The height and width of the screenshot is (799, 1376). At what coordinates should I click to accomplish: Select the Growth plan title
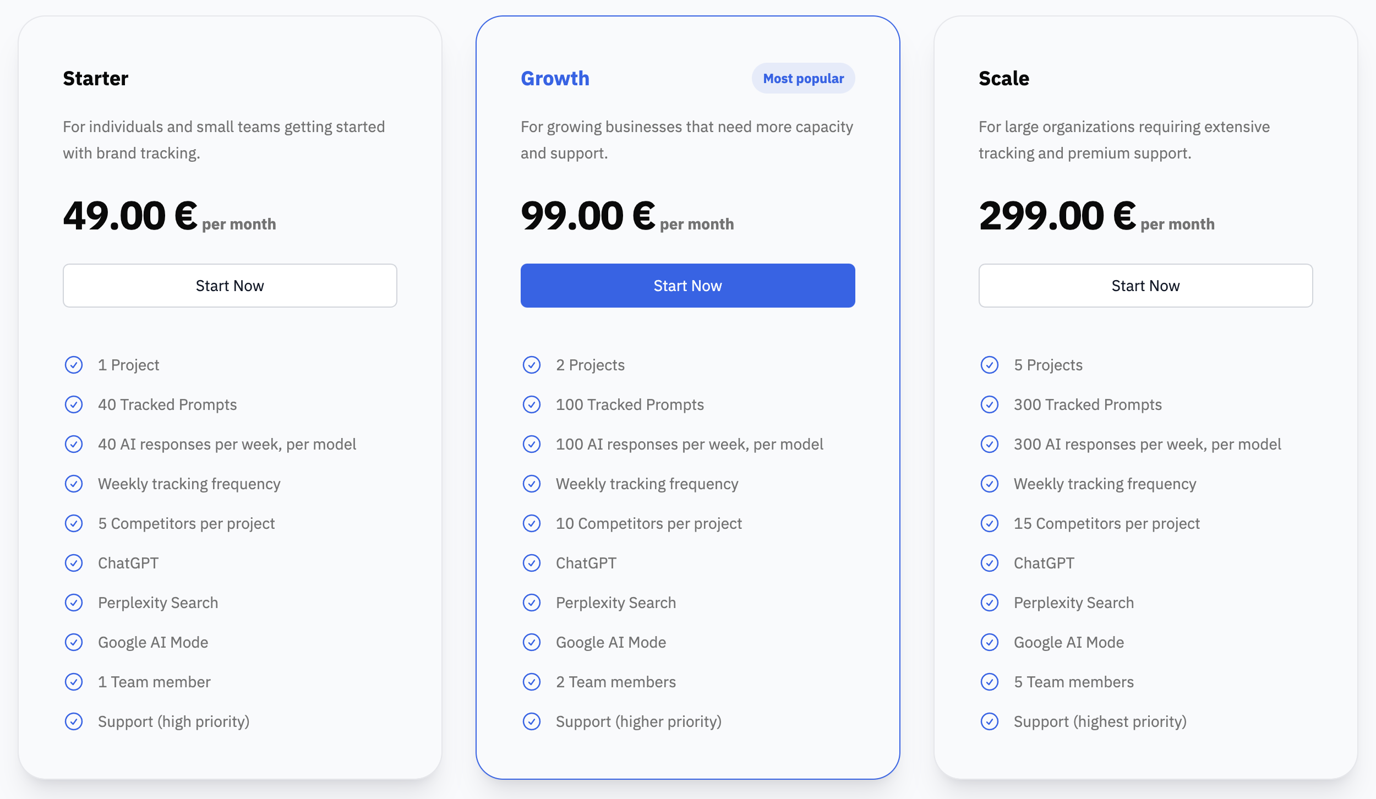(555, 78)
